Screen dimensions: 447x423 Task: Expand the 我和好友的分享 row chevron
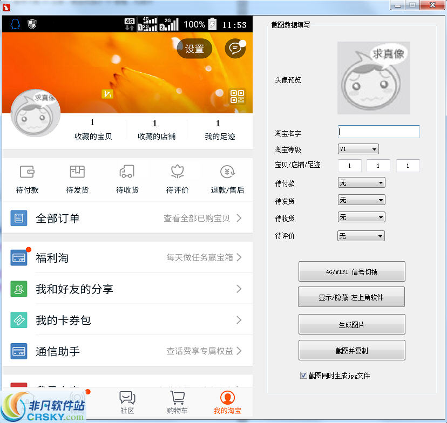click(239, 289)
